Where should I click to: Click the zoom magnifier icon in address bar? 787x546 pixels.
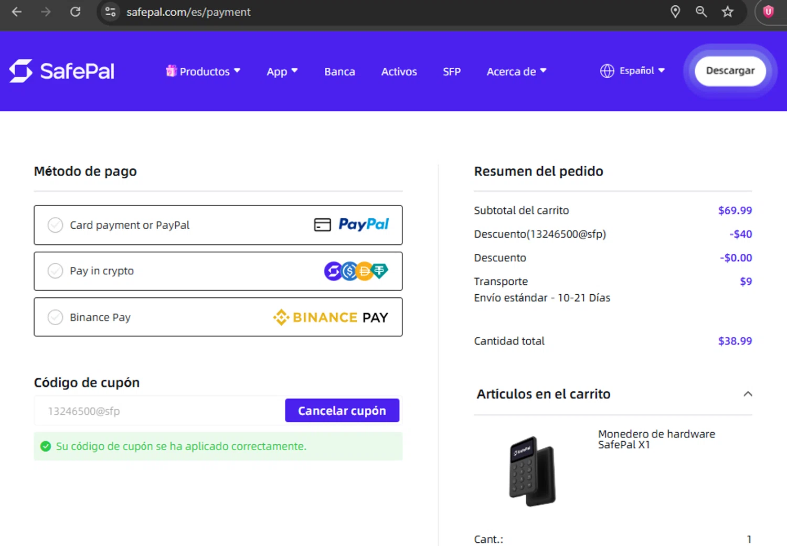pos(701,12)
